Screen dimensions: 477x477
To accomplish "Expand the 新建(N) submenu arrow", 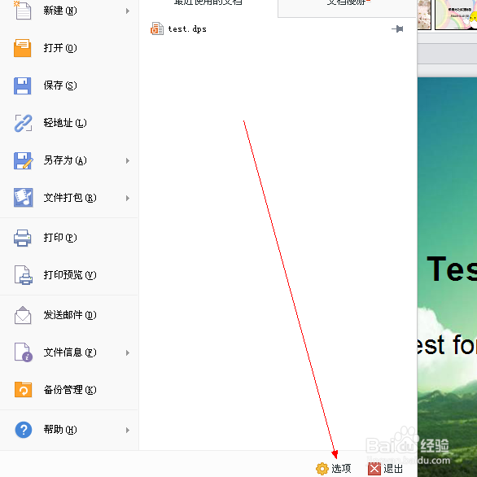I will click(x=128, y=11).
